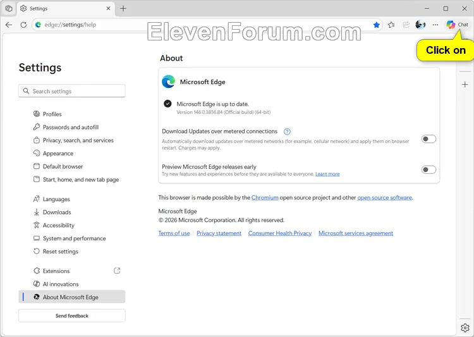Click the blue favorite star icon
The height and width of the screenshot is (337, 474).
pos(377,25)
